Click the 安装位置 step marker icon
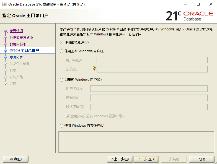 6,57
